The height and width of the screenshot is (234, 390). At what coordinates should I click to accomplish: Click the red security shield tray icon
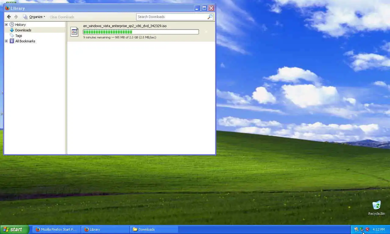point(367,229)
